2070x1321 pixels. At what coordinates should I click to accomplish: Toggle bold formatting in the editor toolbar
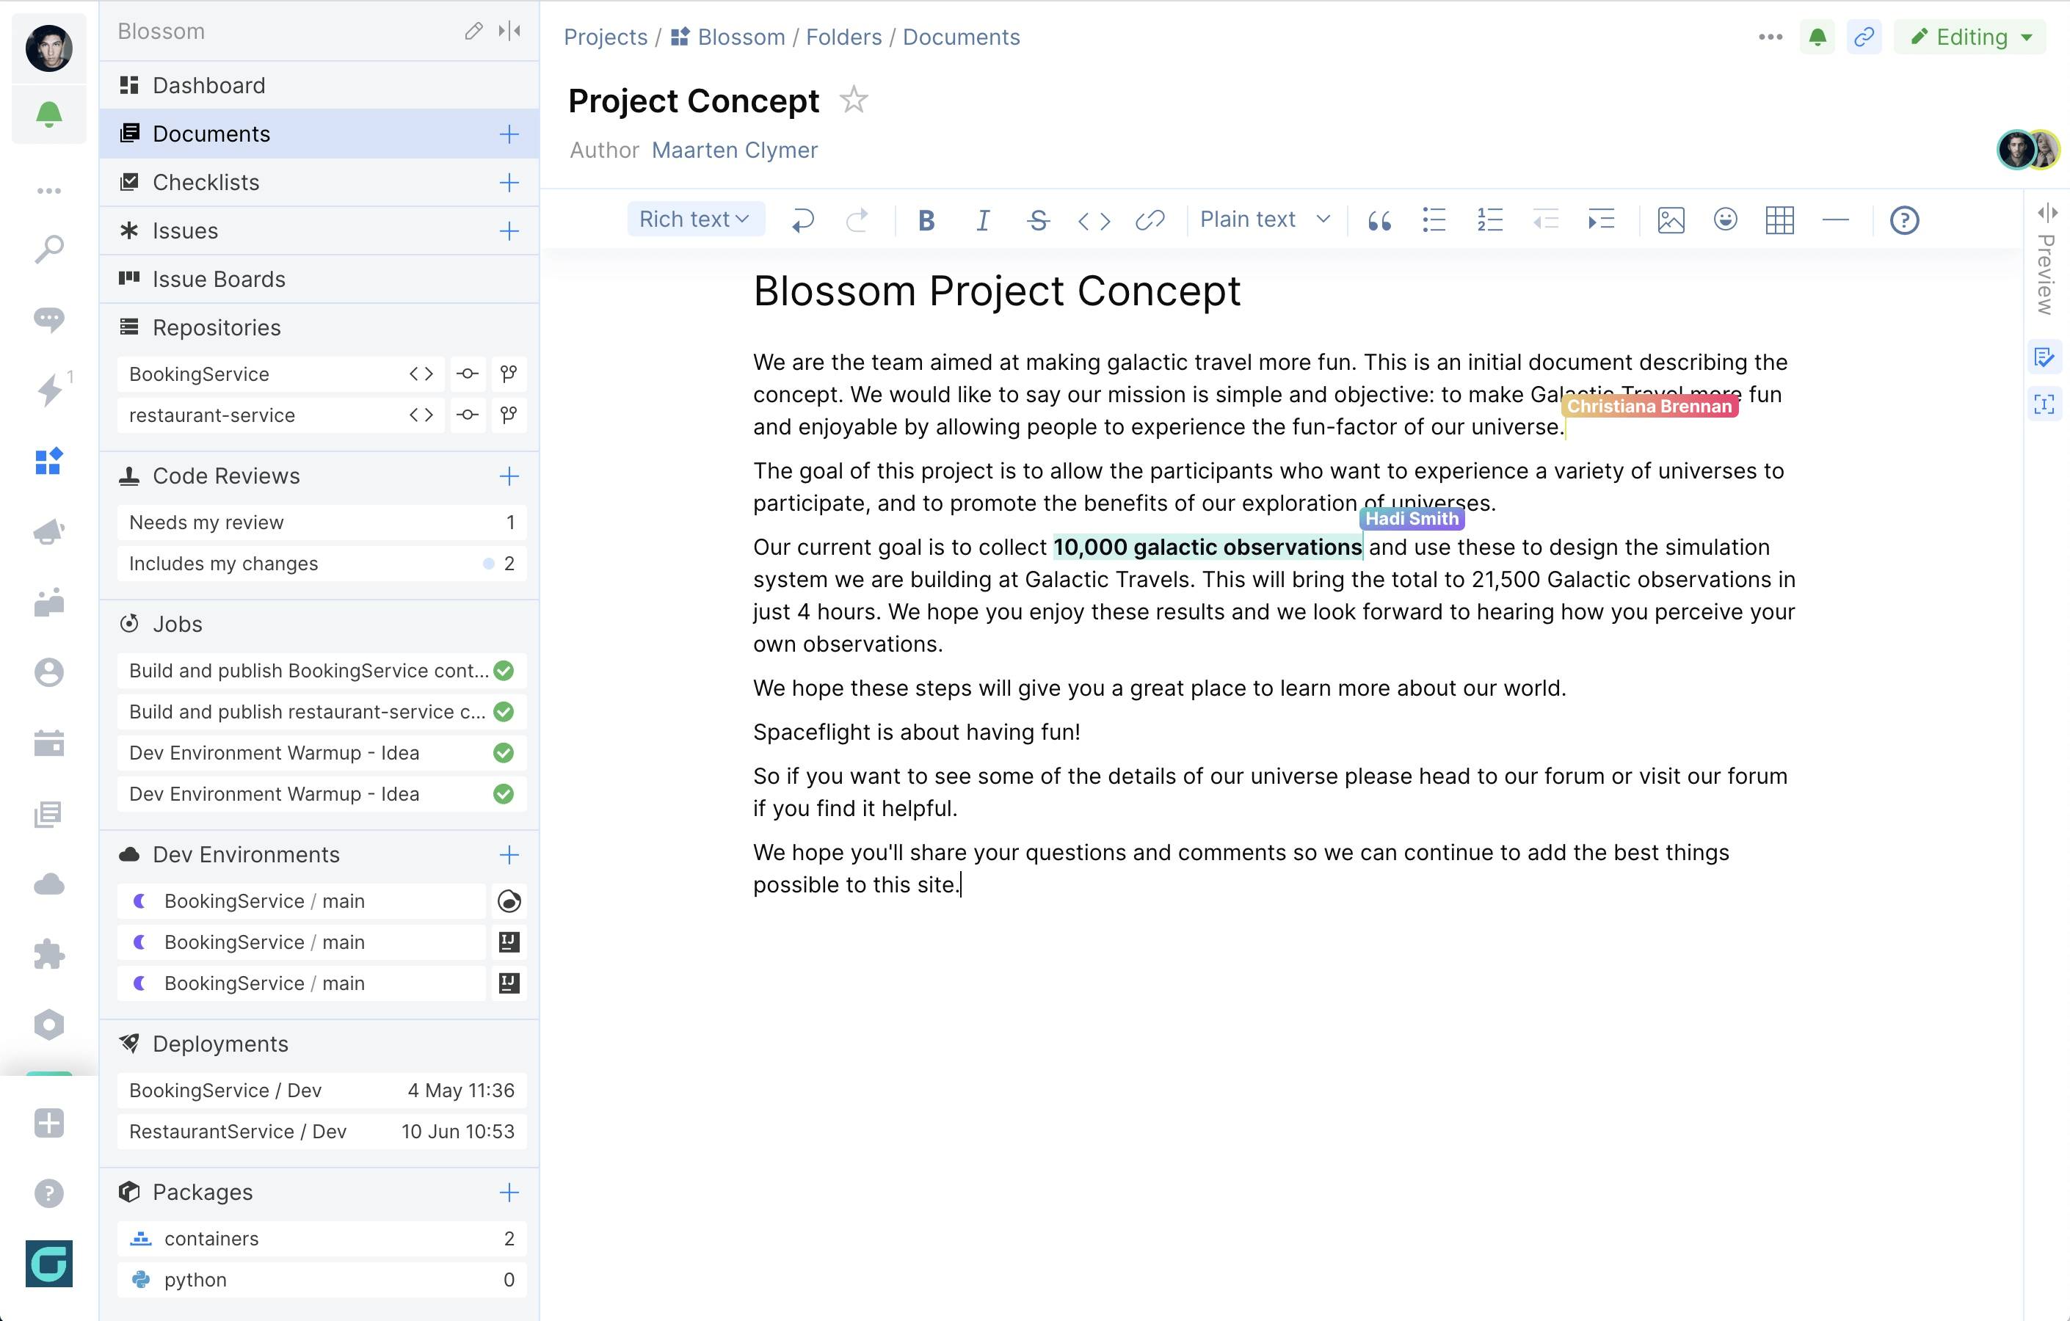point(926,220)
